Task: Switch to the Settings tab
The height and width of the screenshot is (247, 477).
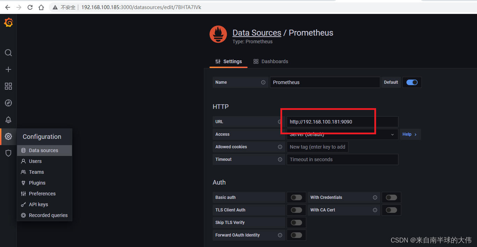Action: tap(229, 61)
